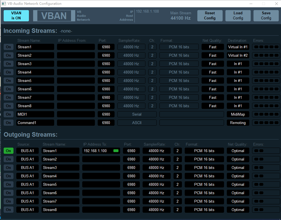281x220 pixels.
Task: Click the error LEDs for incoming Stream1
Action: [266, 47]
